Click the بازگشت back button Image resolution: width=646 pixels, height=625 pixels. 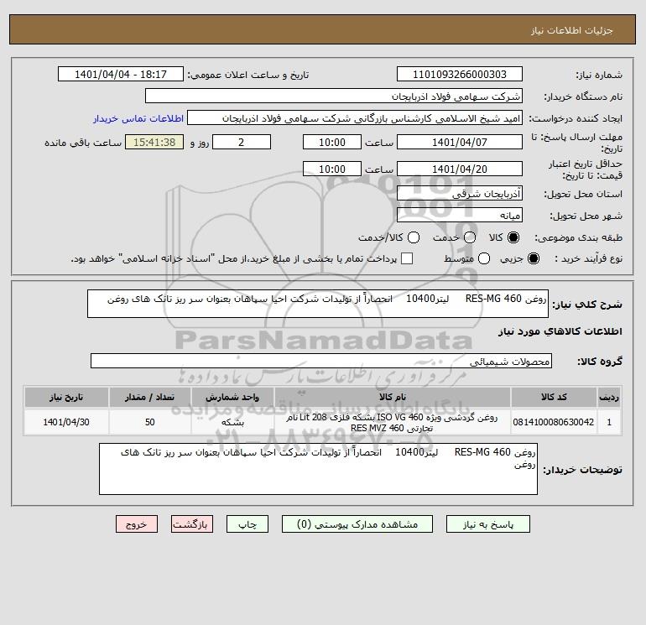coord(192,524)
